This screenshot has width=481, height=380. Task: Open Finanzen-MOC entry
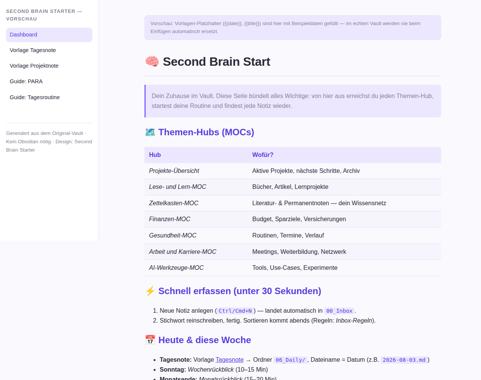[x=170, y=219]
